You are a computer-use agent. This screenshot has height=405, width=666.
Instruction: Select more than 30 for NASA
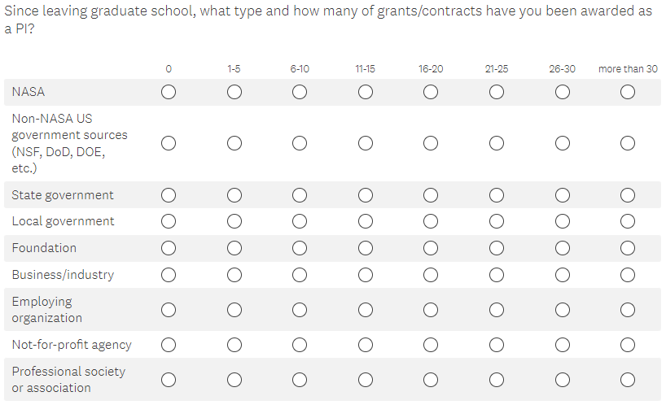click(627, 93)
